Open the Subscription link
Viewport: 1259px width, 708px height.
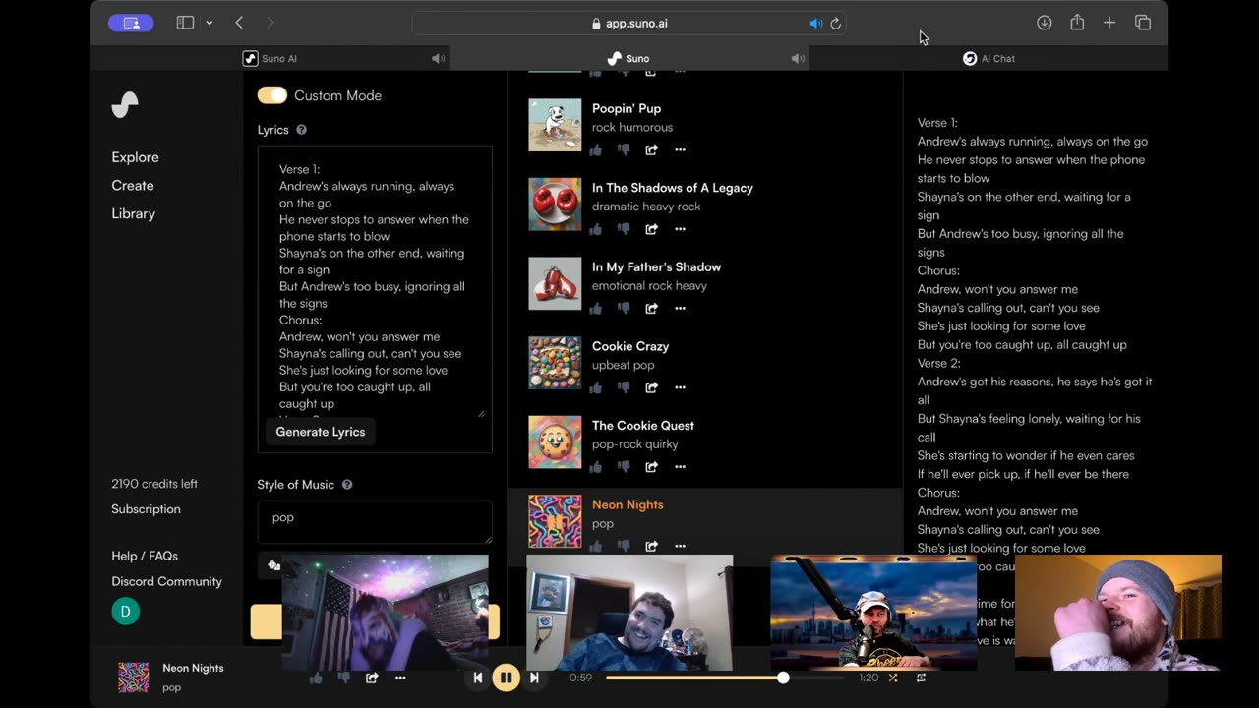coord(146,509)
